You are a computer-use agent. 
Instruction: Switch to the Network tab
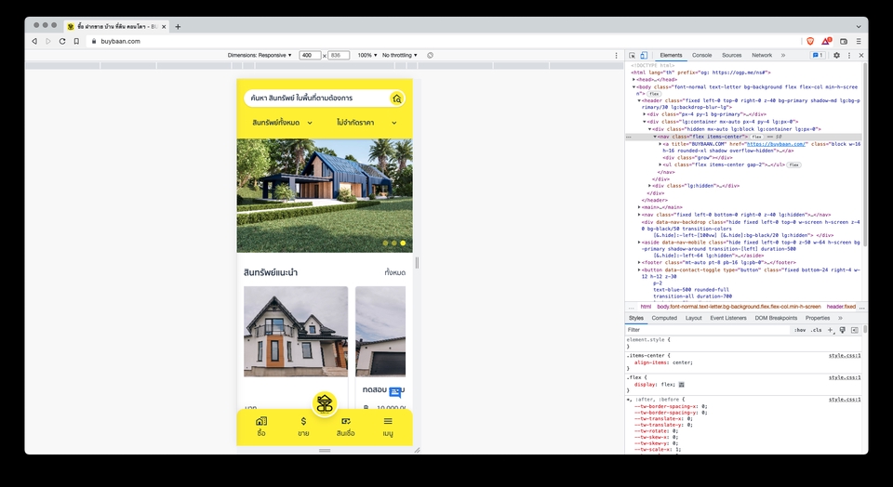[762, 55]
